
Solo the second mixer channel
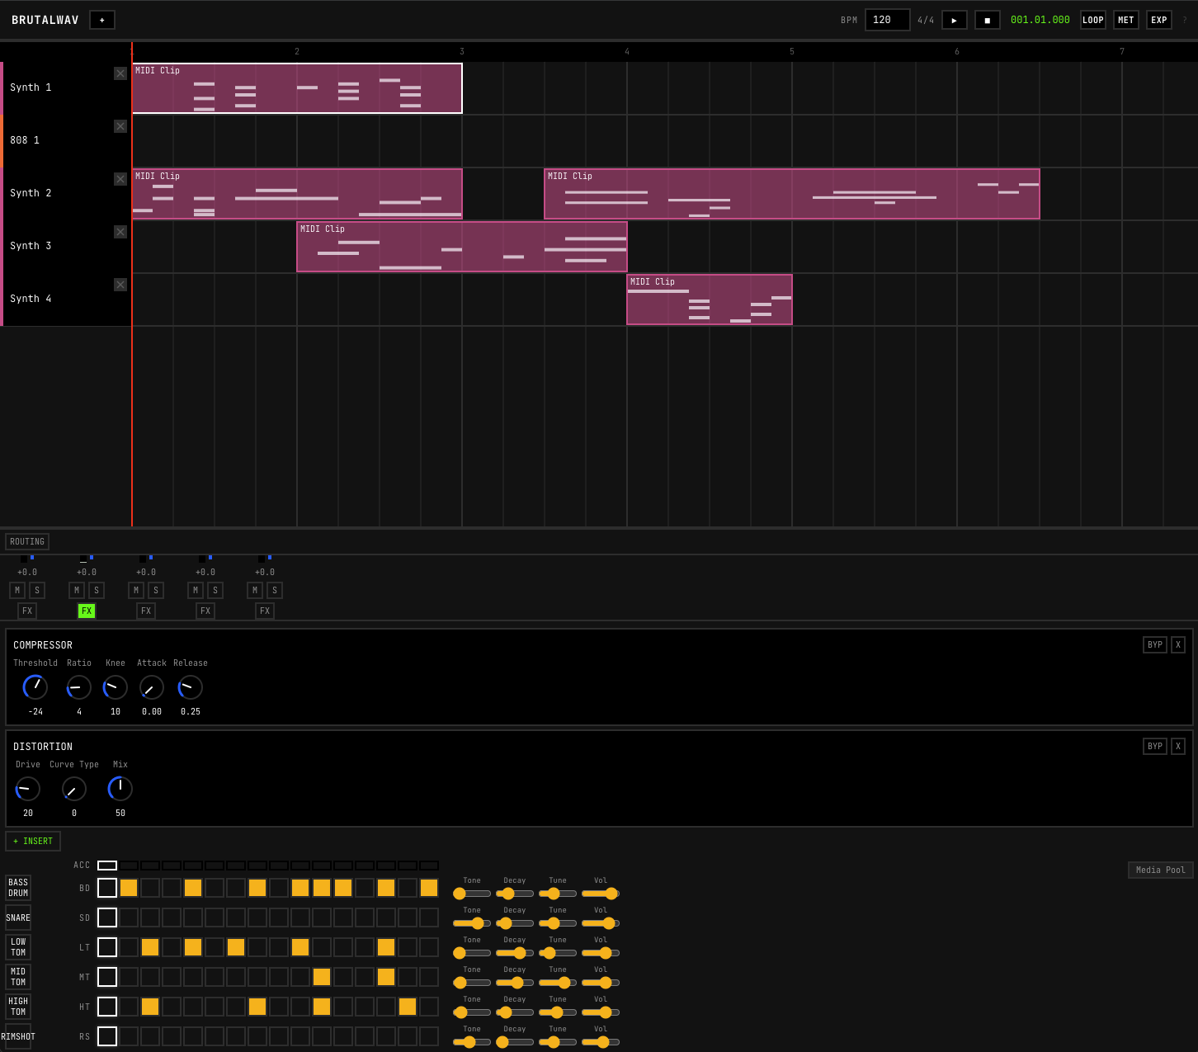pos(97,590)
